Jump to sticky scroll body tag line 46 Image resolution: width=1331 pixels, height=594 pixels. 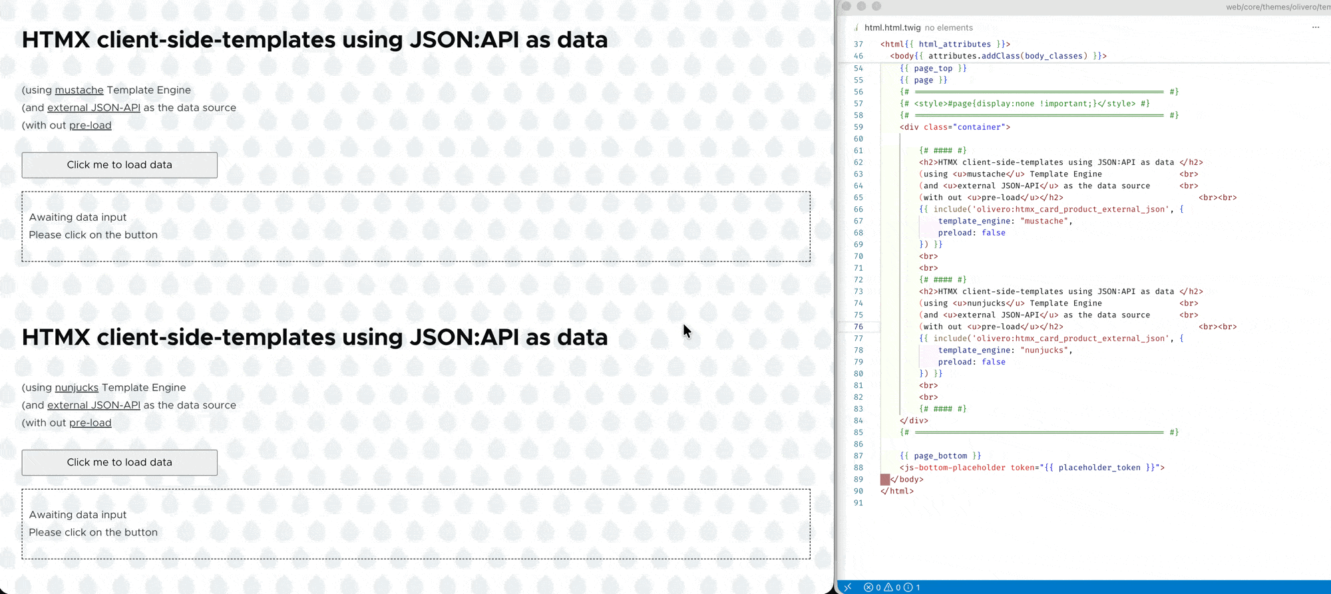(998, 56)
